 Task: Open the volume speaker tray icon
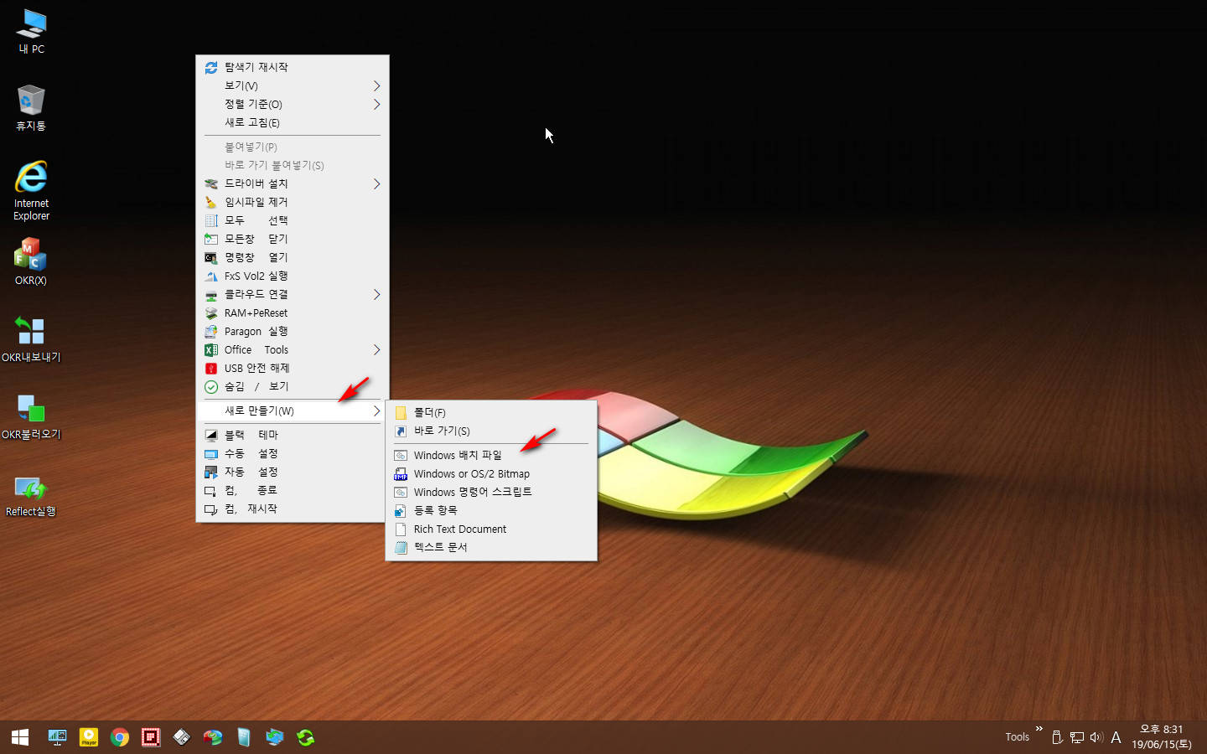click(x=1096, y=737)
